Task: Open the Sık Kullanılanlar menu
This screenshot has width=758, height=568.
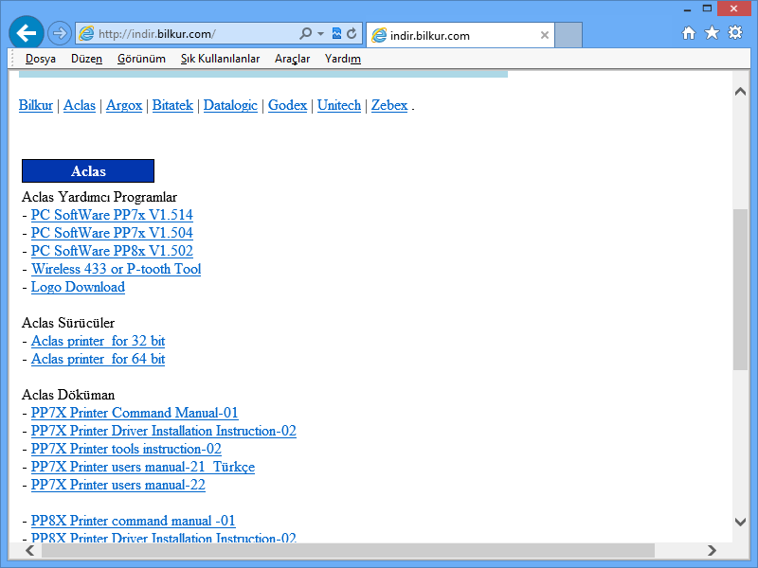Action: [220, 59]
